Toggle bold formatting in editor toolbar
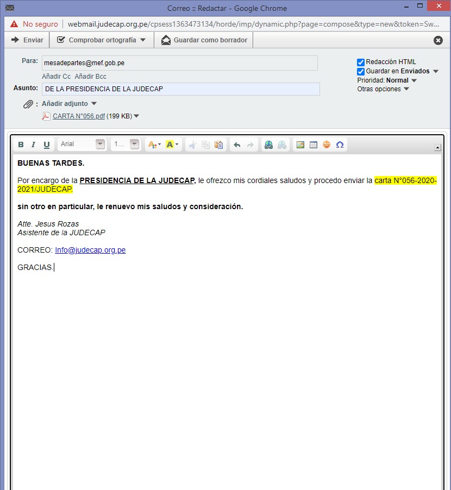Screen dimensions: 451x490 tap(21, 145)
